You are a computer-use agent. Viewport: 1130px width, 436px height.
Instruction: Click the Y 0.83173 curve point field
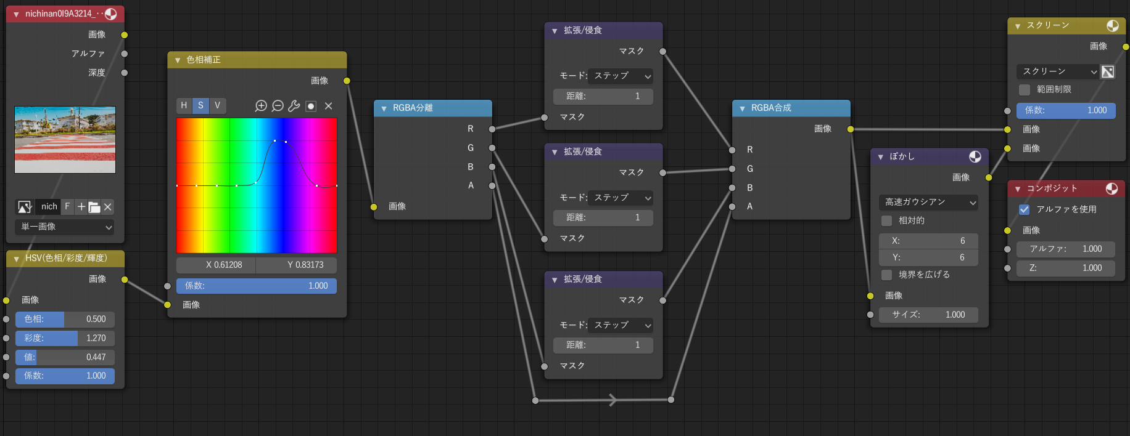[297, 265]
